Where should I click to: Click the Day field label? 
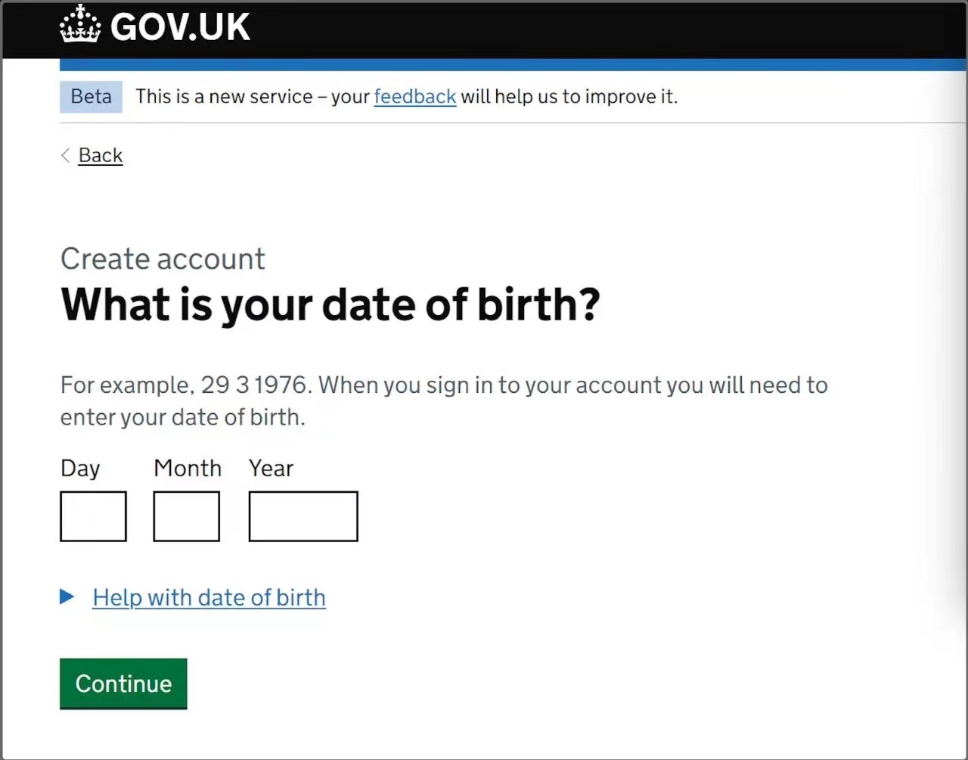(80, 469)
